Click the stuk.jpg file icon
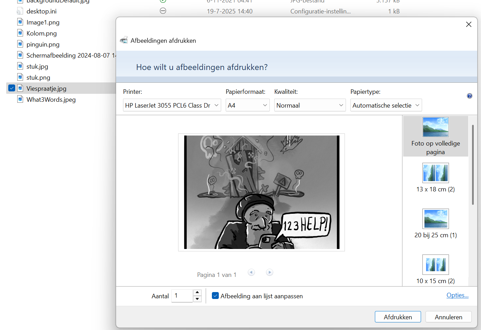Screen dimensions: 481x330 pyautogui.click(x=20, y=66)
